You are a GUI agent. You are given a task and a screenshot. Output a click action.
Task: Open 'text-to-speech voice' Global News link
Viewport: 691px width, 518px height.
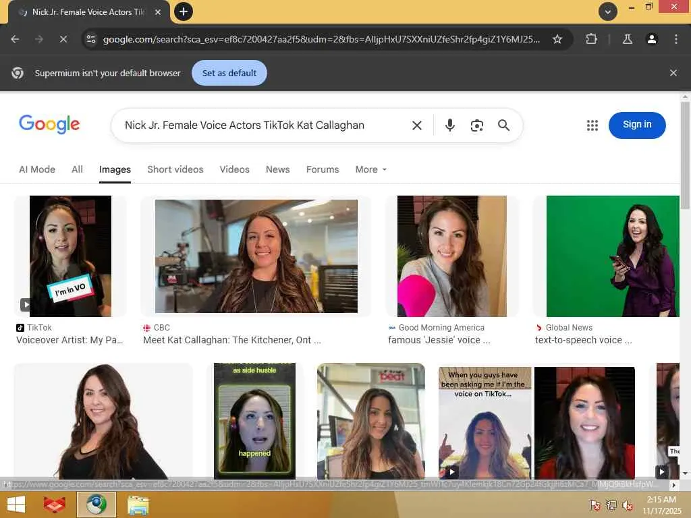584,340
